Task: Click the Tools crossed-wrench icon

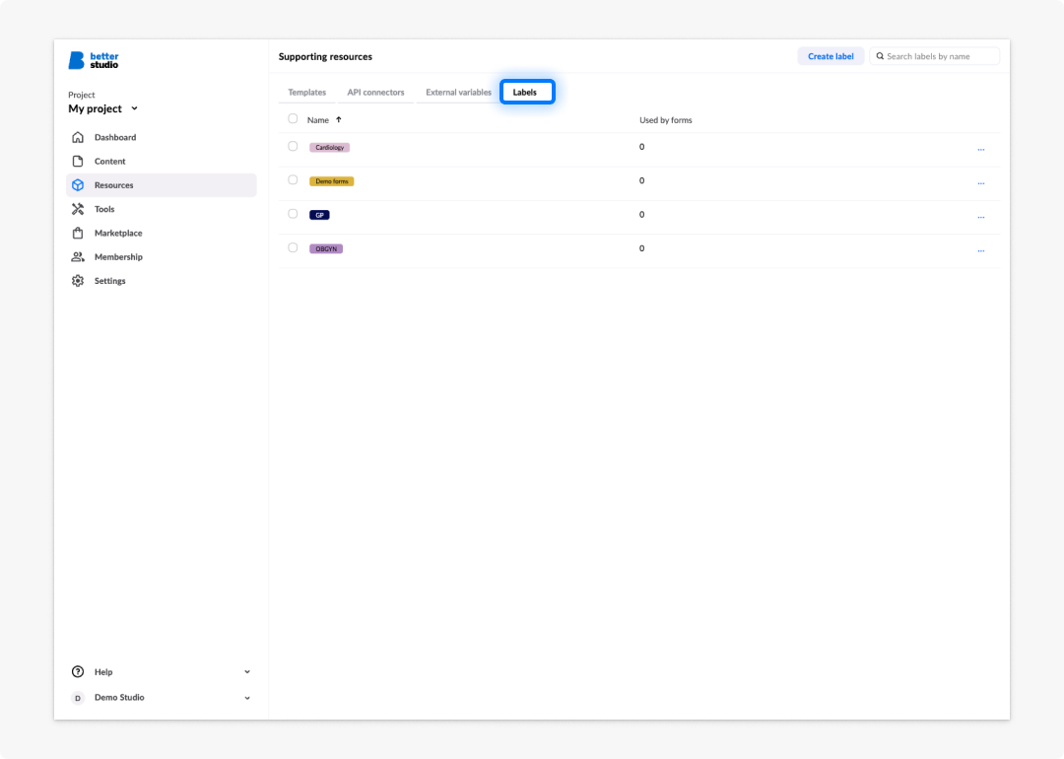Action: click(x=78, y=209)
